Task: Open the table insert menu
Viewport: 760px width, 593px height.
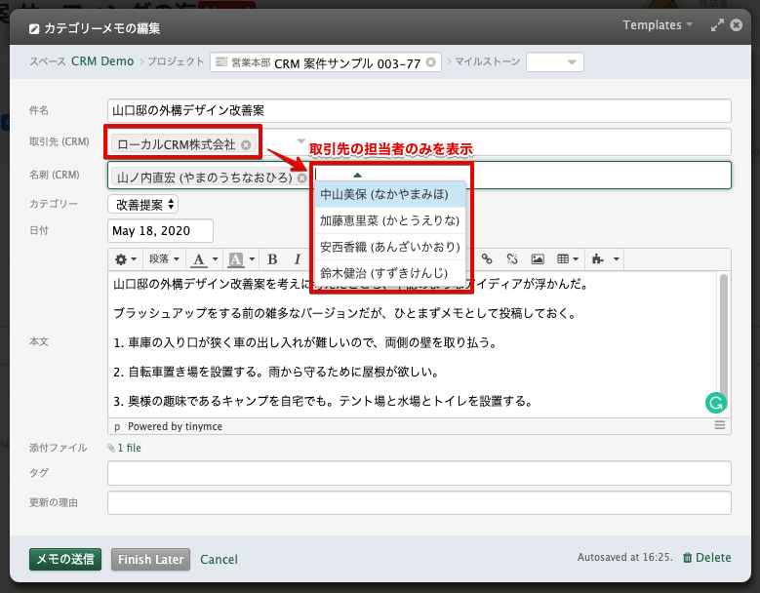Action: tap(568, 259)
